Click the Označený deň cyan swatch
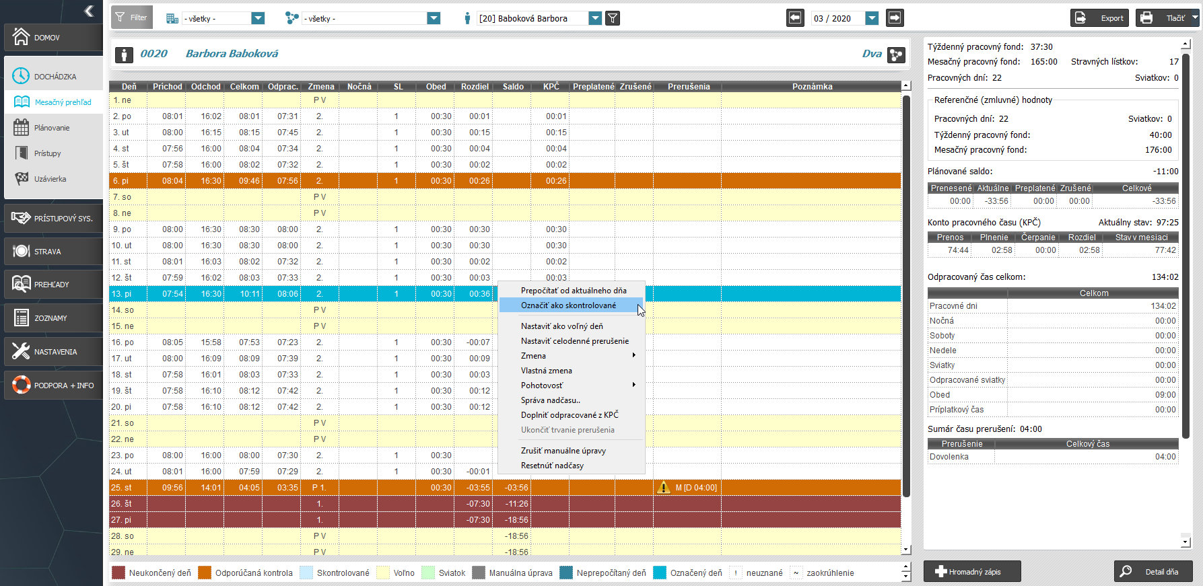 [x=660, y=573]
